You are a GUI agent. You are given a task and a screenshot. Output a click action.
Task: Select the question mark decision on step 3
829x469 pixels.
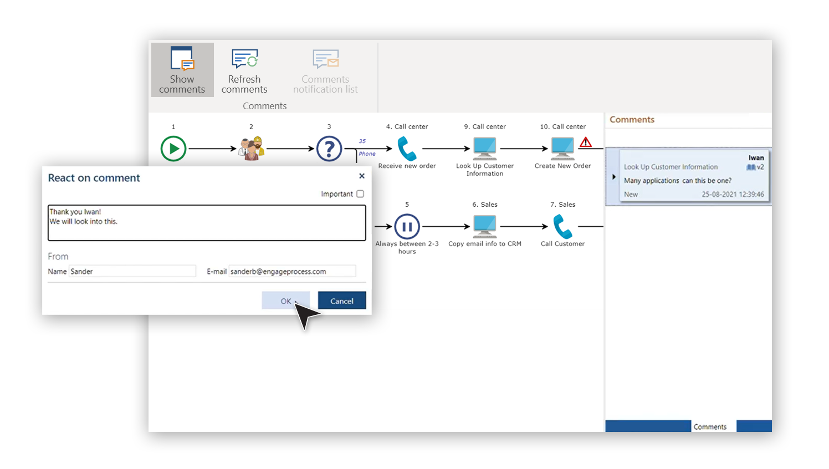(x=329, y=148)
